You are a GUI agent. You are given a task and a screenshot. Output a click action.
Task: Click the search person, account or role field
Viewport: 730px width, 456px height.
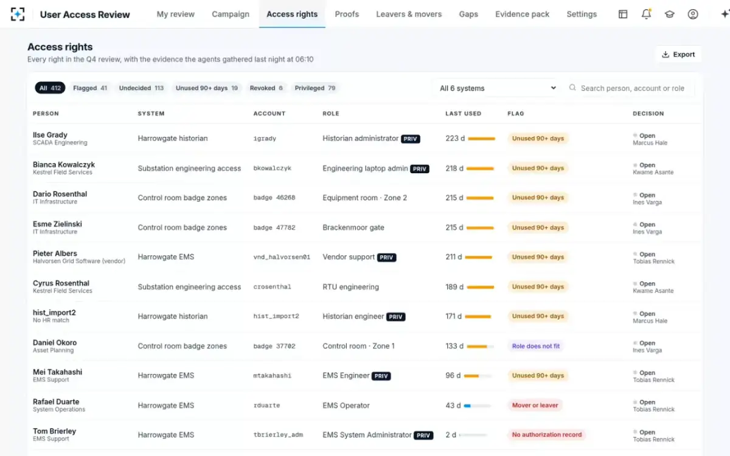pos(630,88)
